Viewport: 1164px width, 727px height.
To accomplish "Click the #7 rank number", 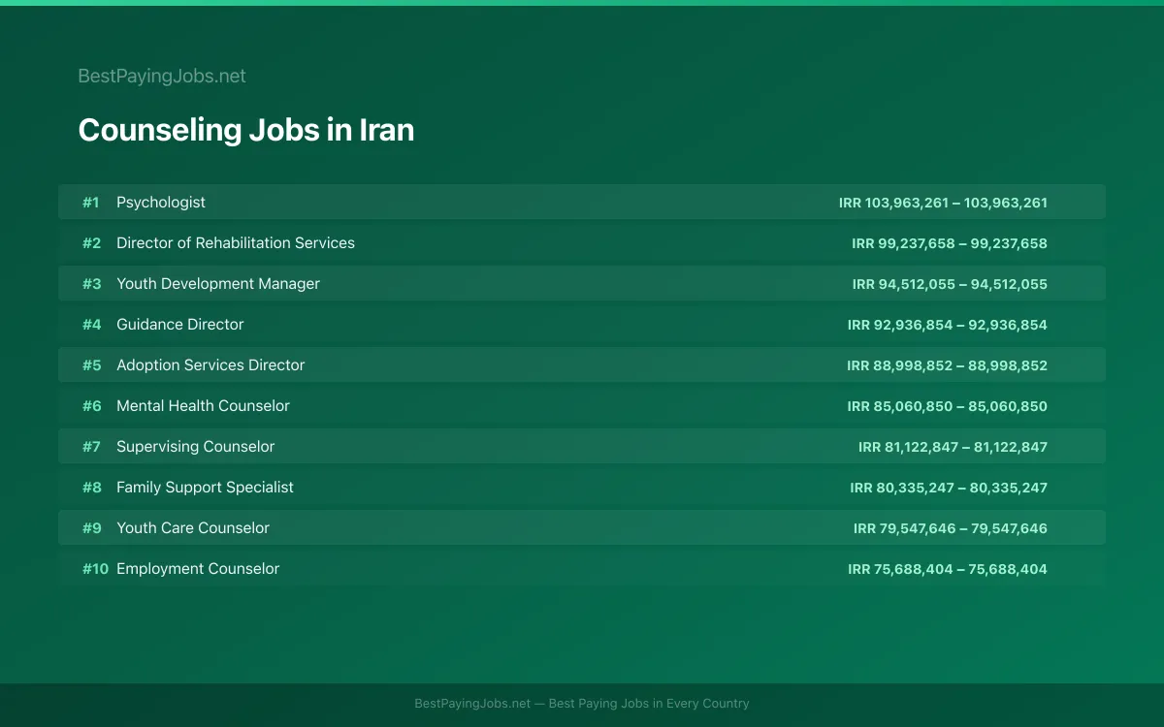I will coord(91,447).
